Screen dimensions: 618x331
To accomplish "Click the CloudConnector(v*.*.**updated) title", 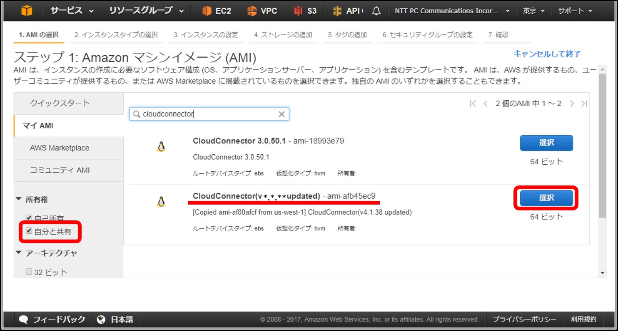I will (x=256, y=196).
